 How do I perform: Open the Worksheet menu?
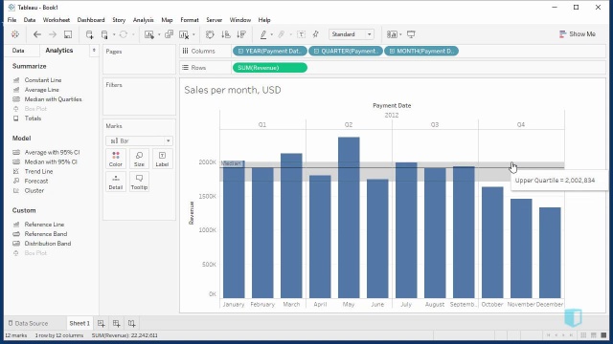[57, 20]
